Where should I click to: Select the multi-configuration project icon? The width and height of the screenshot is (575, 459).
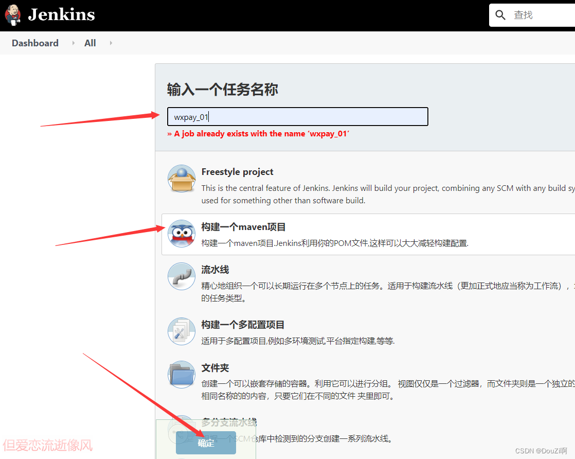(182, 331)
